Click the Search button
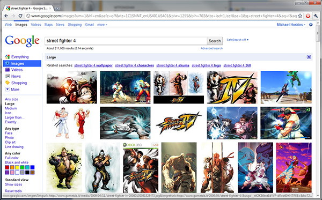The image size is (322, 200). coord(215,41)
